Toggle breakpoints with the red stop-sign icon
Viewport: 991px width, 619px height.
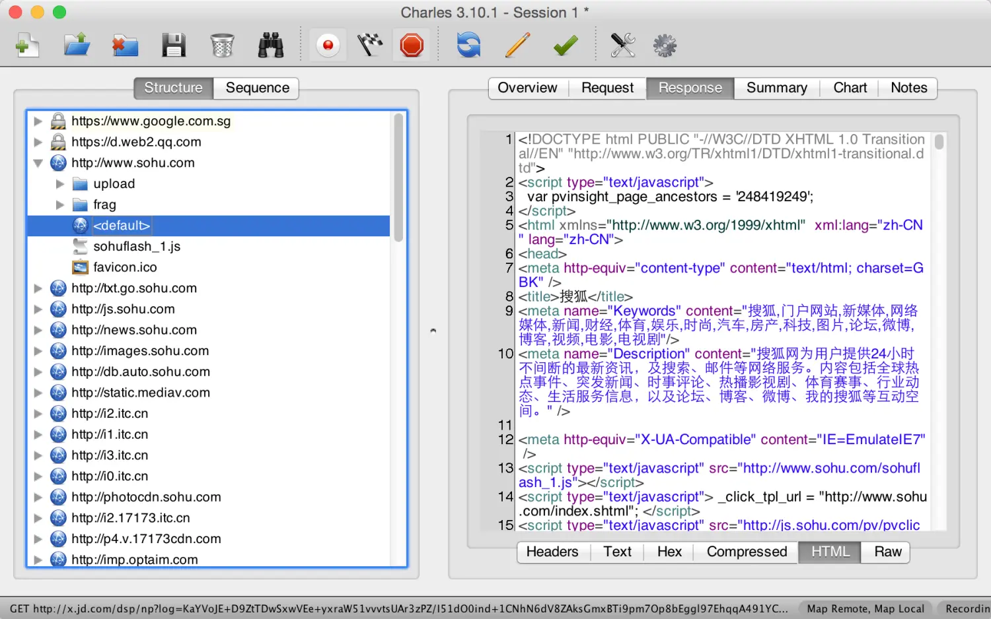coord(412,45)
